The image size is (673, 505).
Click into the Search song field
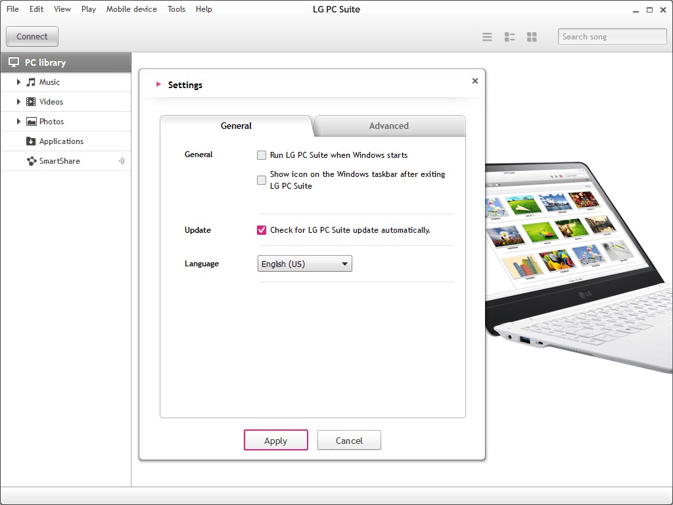pyautogui.click(x=612, y=37)
